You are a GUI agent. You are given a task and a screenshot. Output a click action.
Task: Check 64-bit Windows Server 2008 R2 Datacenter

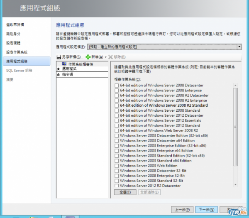pos(117,96)
